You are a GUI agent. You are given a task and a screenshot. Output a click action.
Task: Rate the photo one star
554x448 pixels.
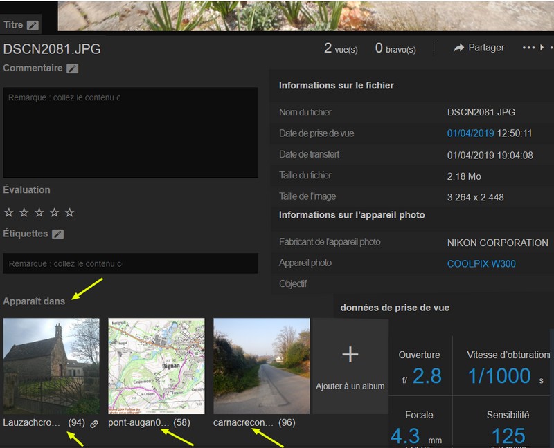[9, 213]
